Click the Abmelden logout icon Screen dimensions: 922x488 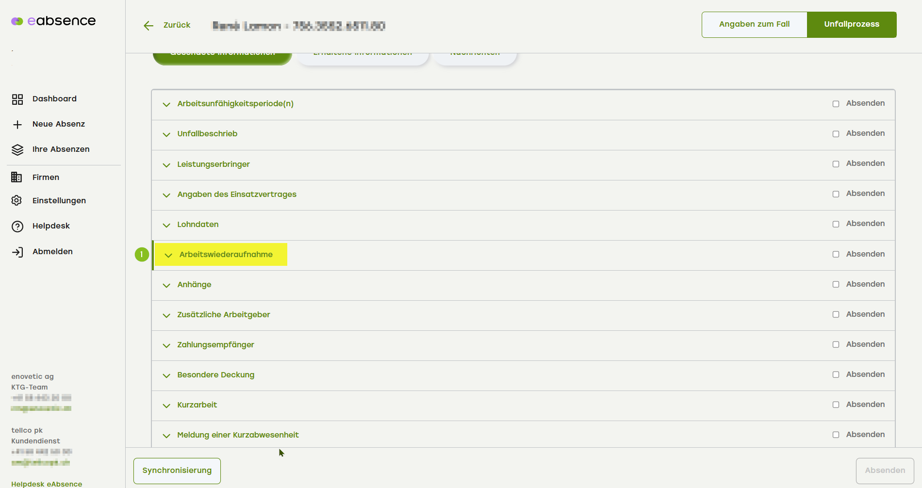point(17,252)
